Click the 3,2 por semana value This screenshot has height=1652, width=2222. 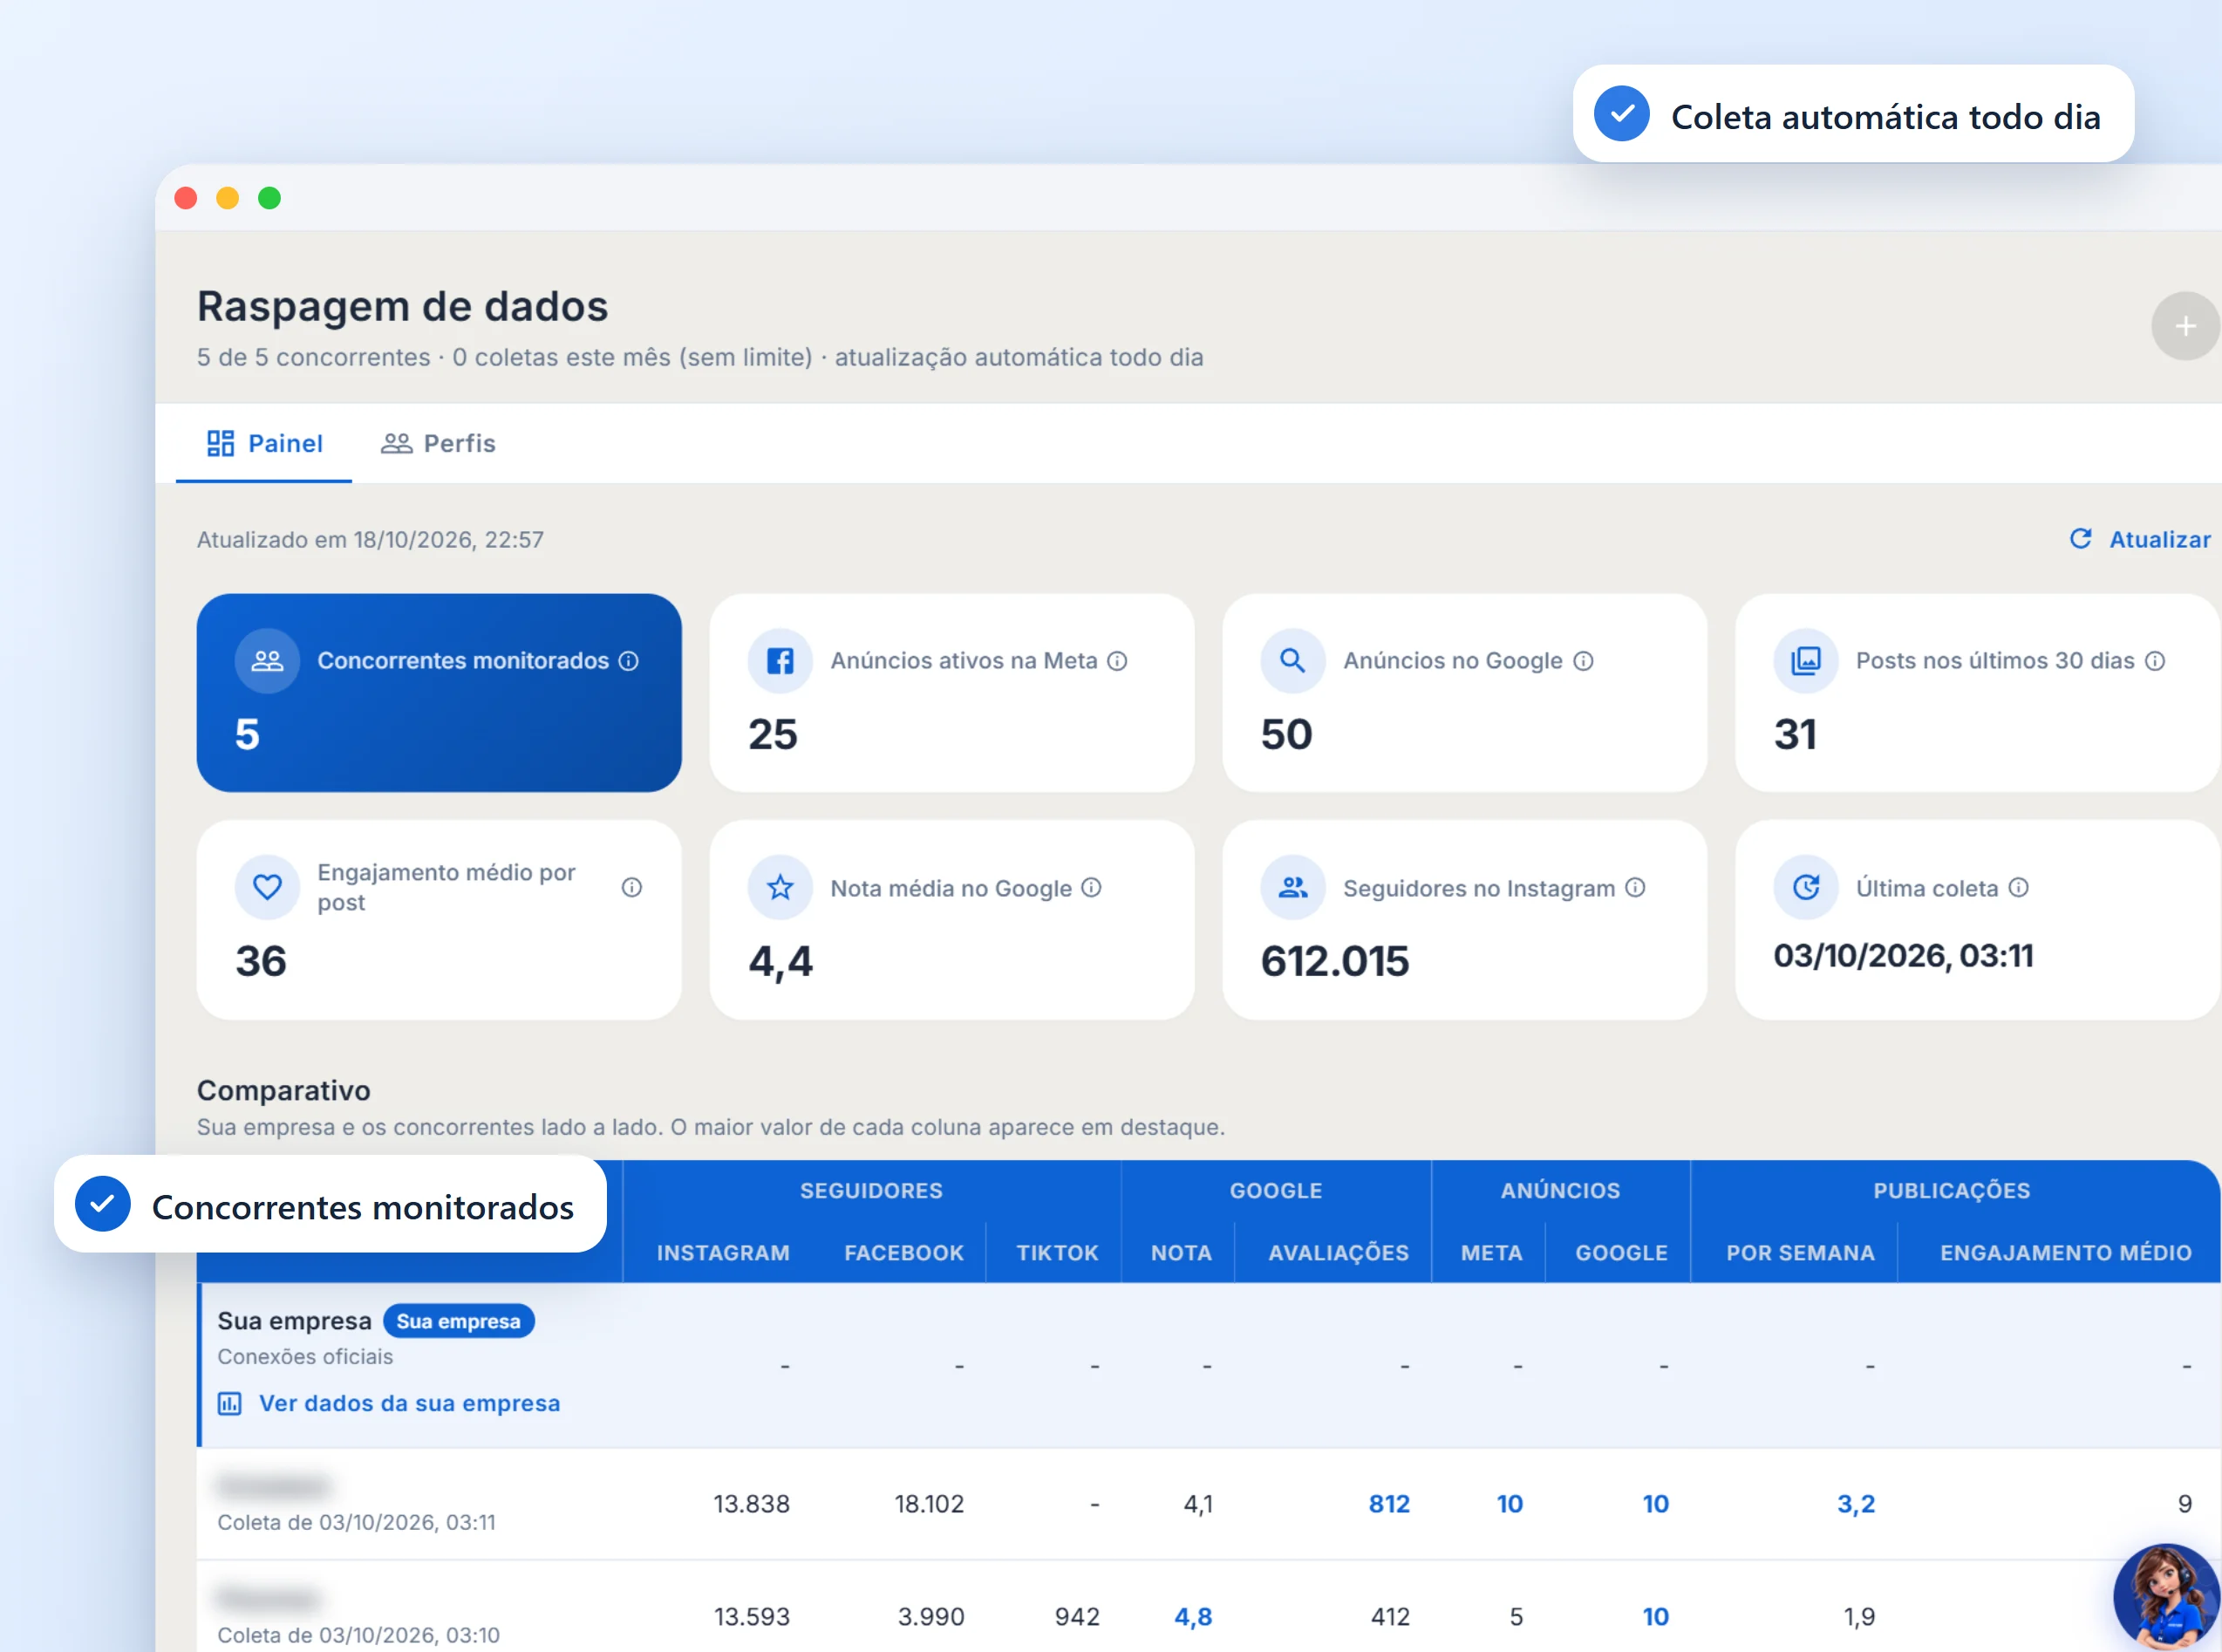1855,1504
